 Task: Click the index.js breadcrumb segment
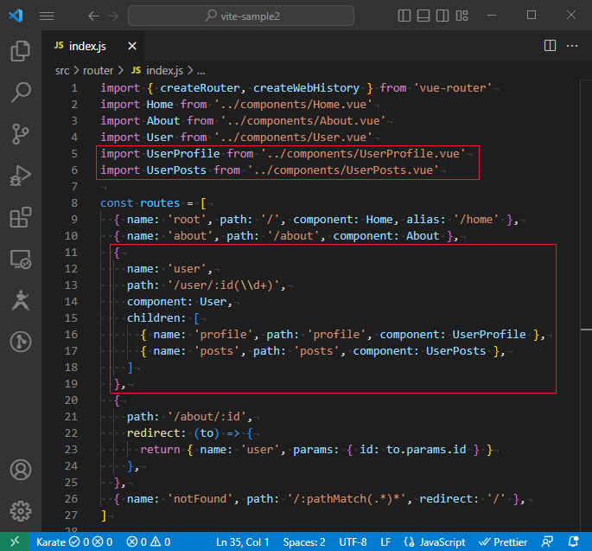(x=157, y=71)
